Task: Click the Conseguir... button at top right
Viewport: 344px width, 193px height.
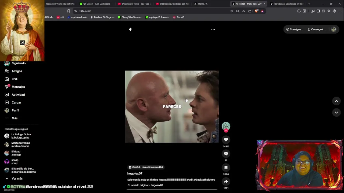Action: tap(317, 29)
